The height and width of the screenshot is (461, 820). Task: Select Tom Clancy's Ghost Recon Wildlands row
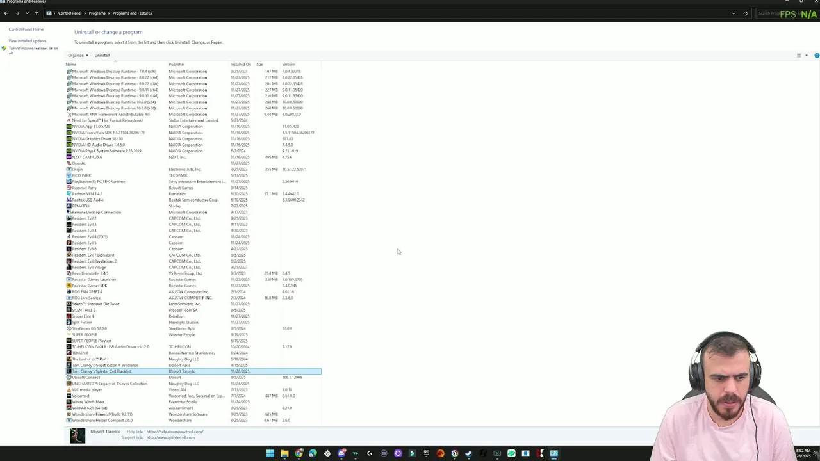[193, 366]
